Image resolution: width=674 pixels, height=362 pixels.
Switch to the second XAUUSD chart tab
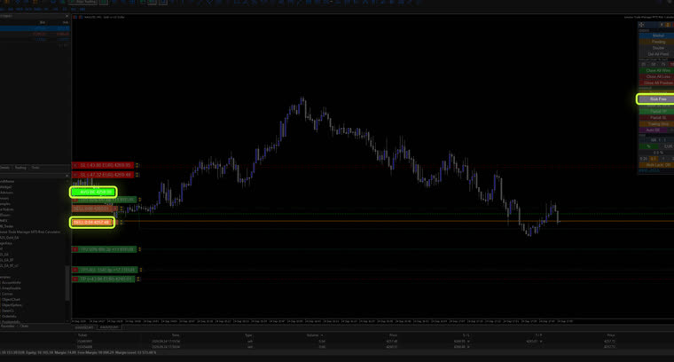click(x=110, y=327)
